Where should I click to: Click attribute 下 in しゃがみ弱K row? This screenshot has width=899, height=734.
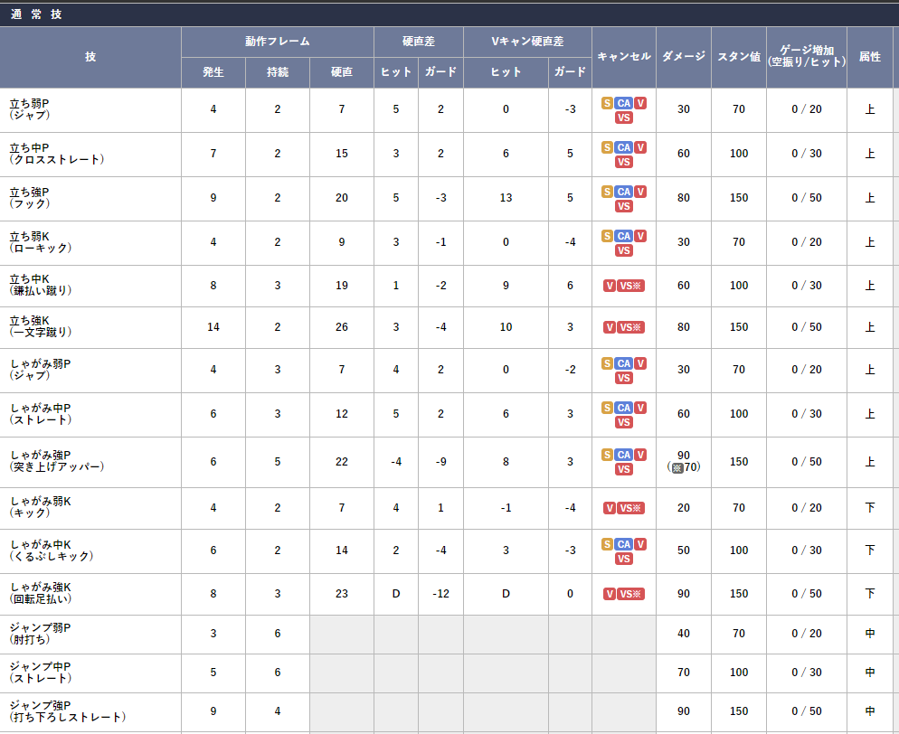[870, 508]
